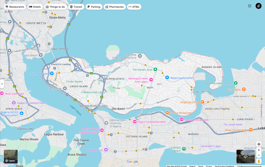Zoom out with minus button
This screenshot has width=265, height=167.
tap(259, 155)
